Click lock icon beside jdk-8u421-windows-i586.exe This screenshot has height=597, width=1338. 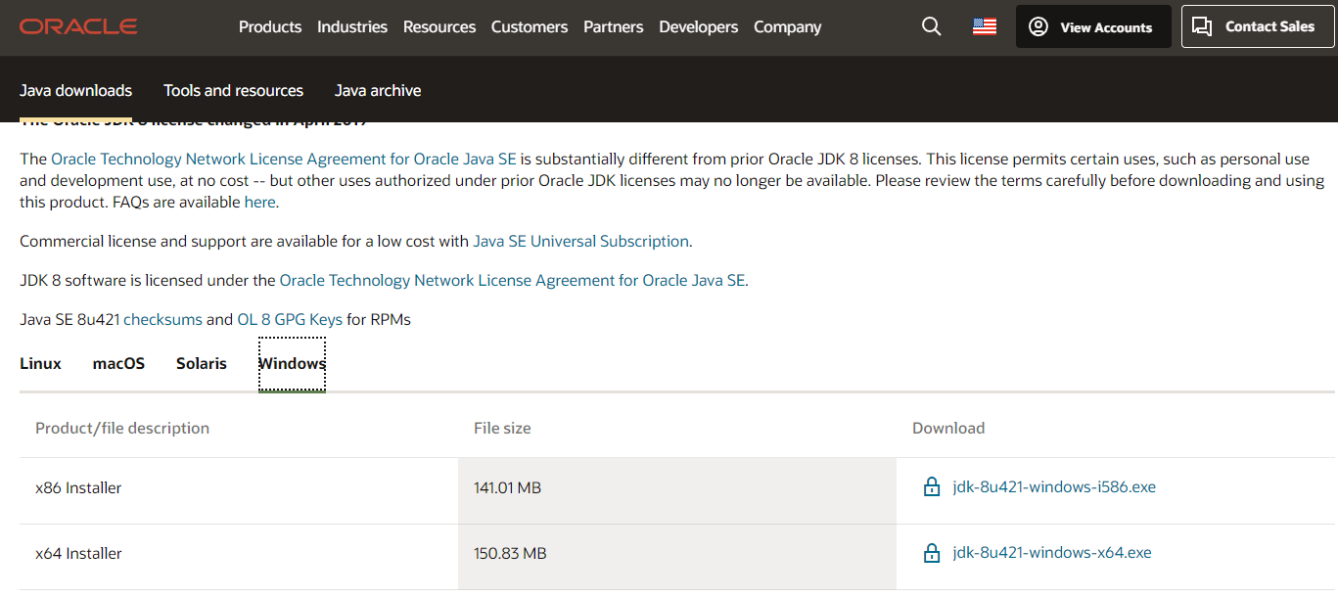tap(932, 487)
